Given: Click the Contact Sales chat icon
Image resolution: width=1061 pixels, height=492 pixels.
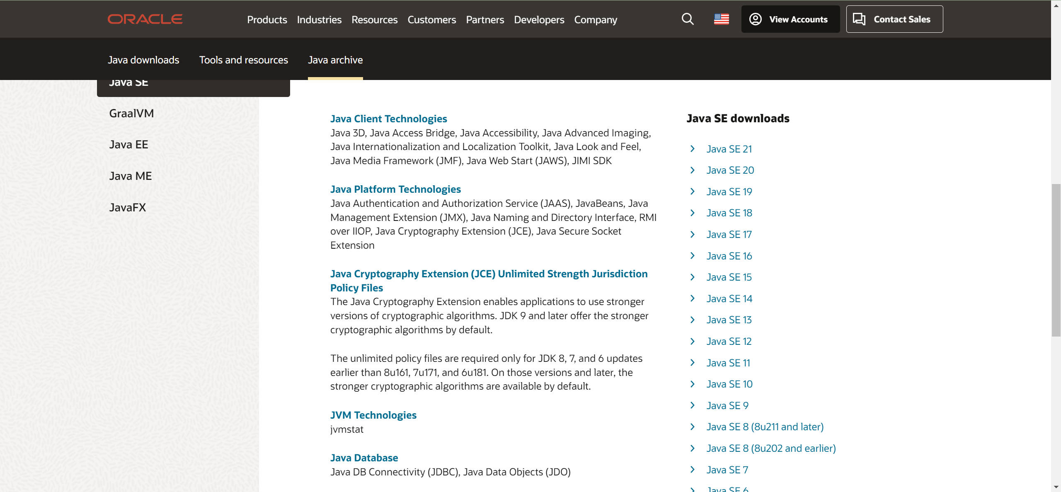Looking at the screenshot, I should [859, 19].
